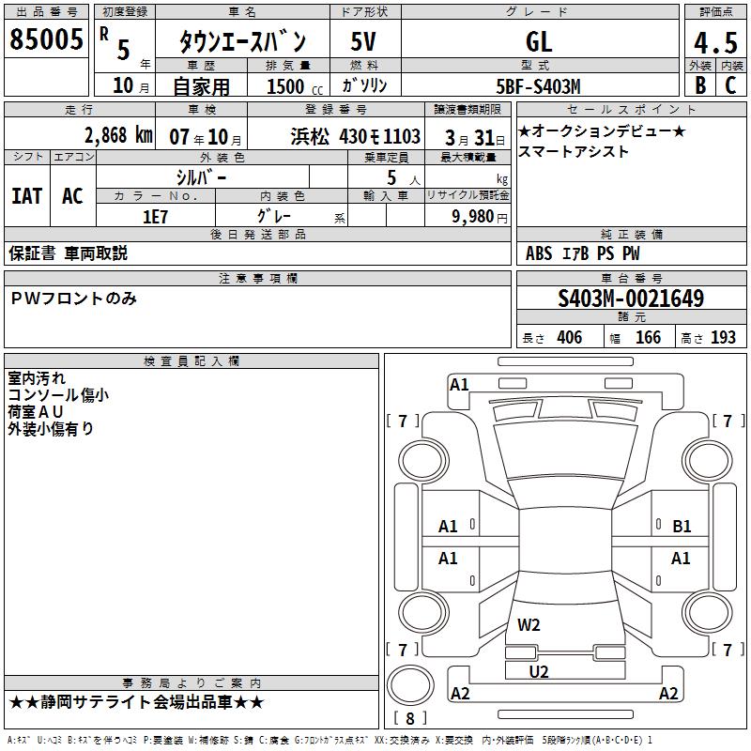Click inspector note 荷室AU

click(35, 411)
